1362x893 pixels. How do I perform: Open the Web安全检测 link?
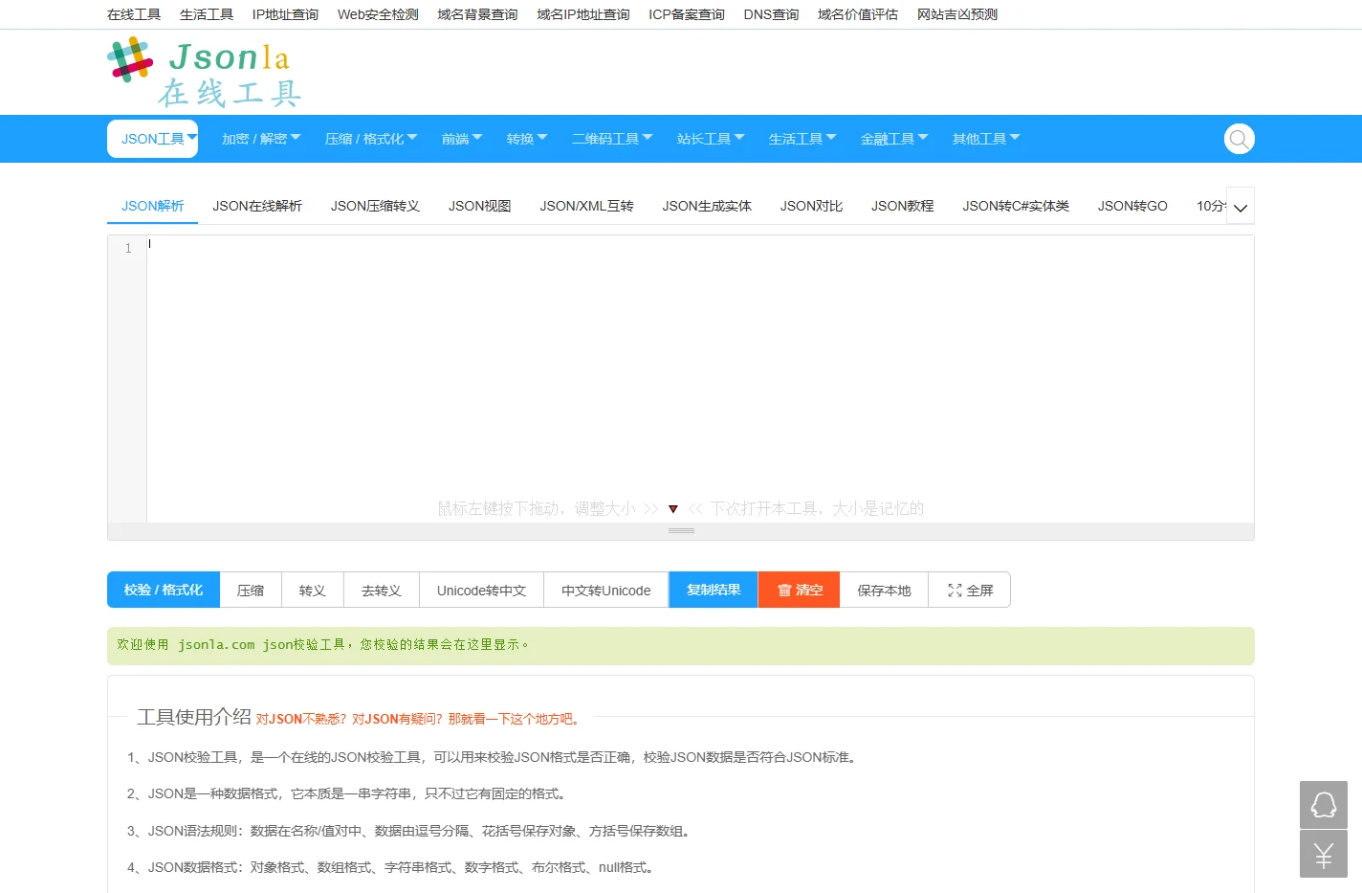click(x=378, y=14)
